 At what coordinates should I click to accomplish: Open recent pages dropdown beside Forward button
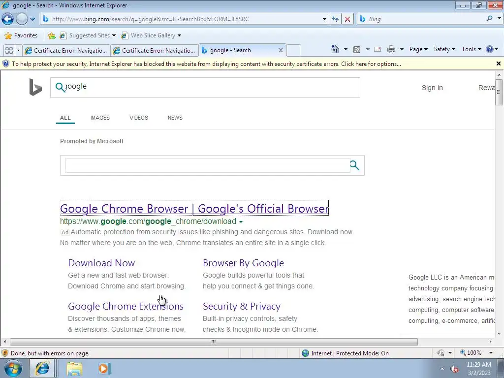32,19
